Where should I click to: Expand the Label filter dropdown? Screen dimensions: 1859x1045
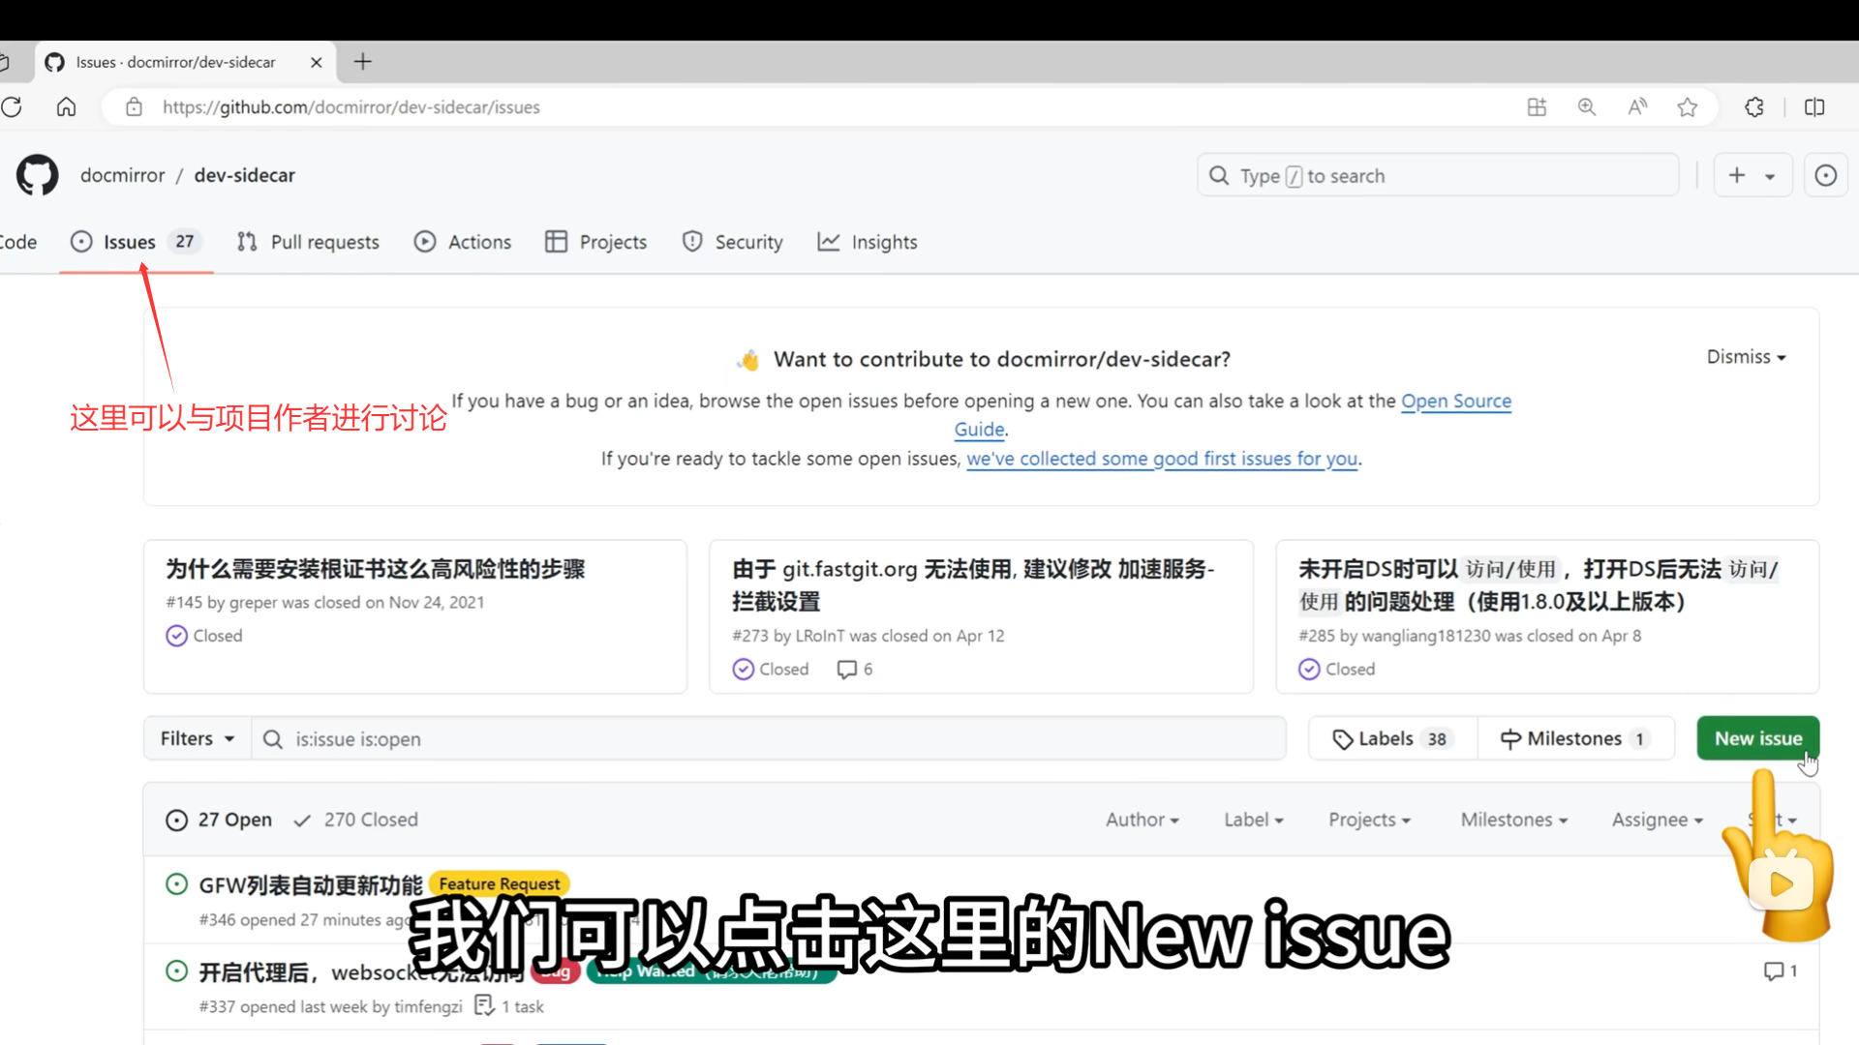coord(1253,820)
